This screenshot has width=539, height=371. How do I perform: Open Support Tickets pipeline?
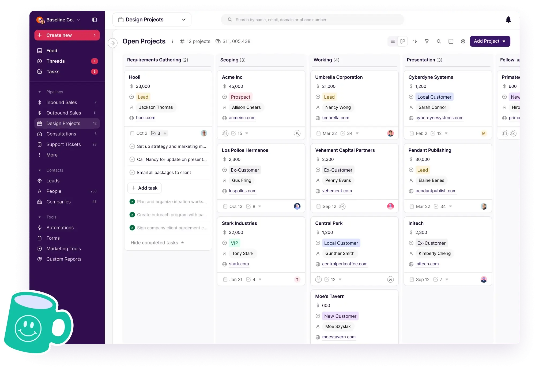67,144
